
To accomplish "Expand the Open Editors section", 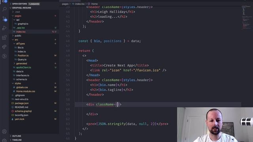I will click(x=11, y=4).
